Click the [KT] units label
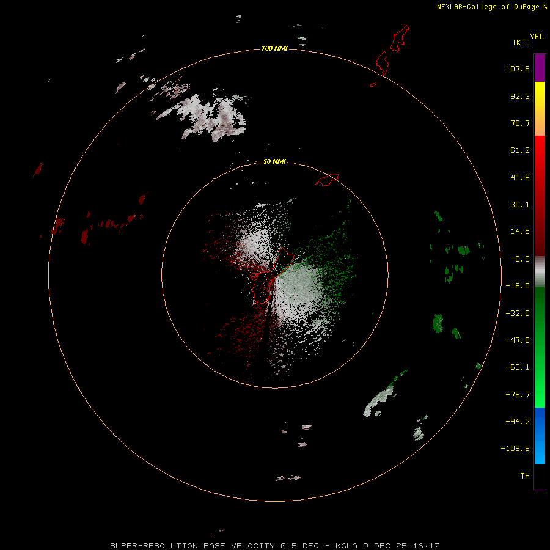The height and width of the screenshot is (550, 550). [521, 42]
